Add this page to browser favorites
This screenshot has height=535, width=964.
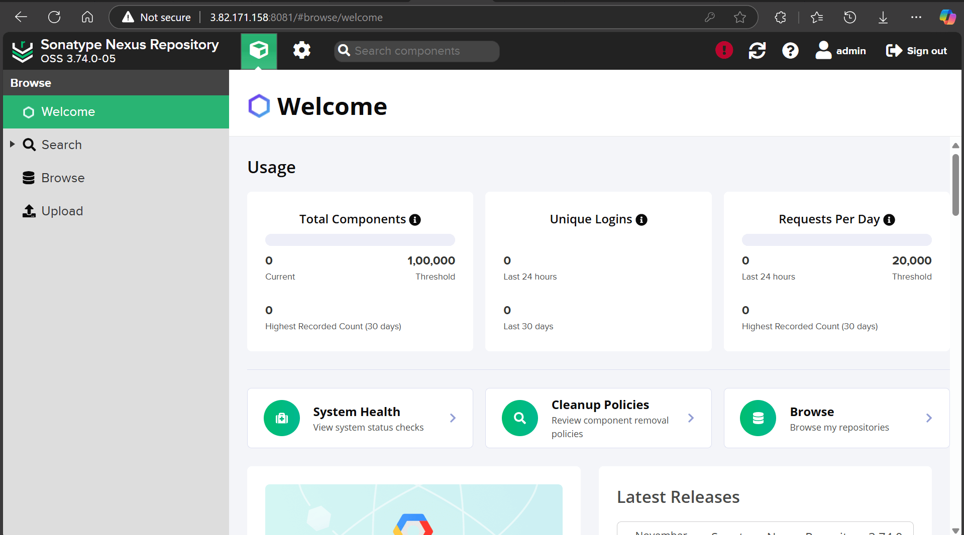click(739, 18)
